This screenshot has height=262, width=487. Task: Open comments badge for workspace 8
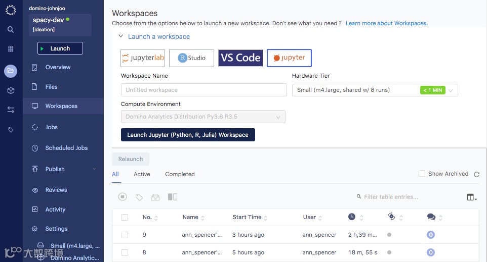point(431,252)
